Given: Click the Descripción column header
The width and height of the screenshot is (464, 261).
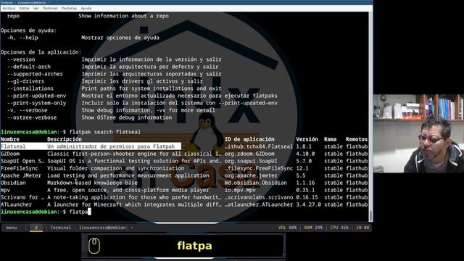Looking at the screenshot, I should 65,139.
